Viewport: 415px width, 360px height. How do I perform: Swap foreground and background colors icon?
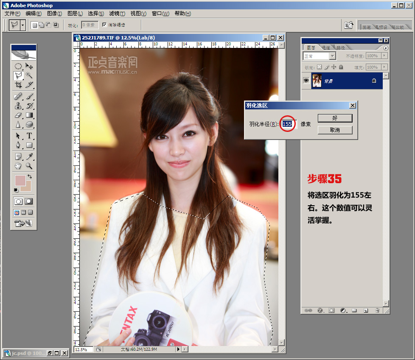click(x=30, y=176)
